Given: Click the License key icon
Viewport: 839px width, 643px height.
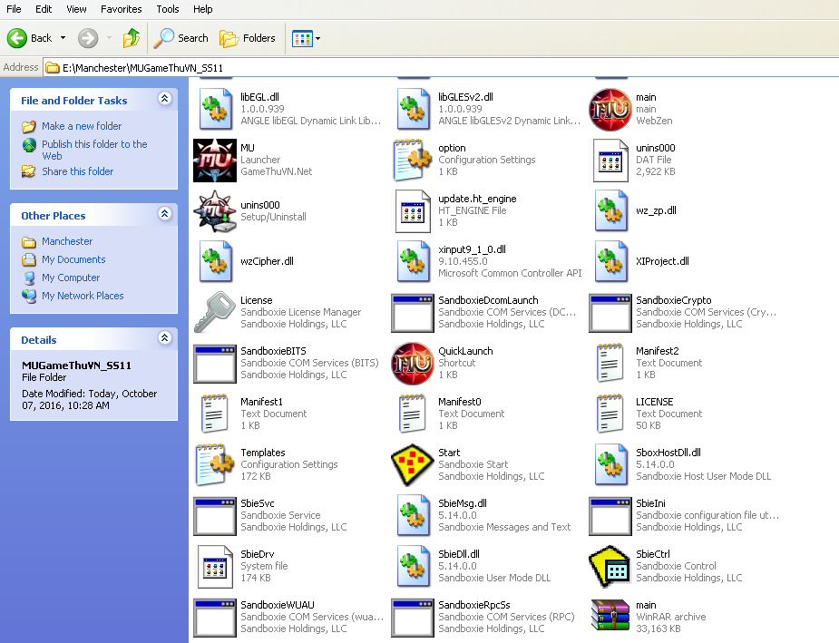Looking at the screenshot, I should [x=215, y=313].
